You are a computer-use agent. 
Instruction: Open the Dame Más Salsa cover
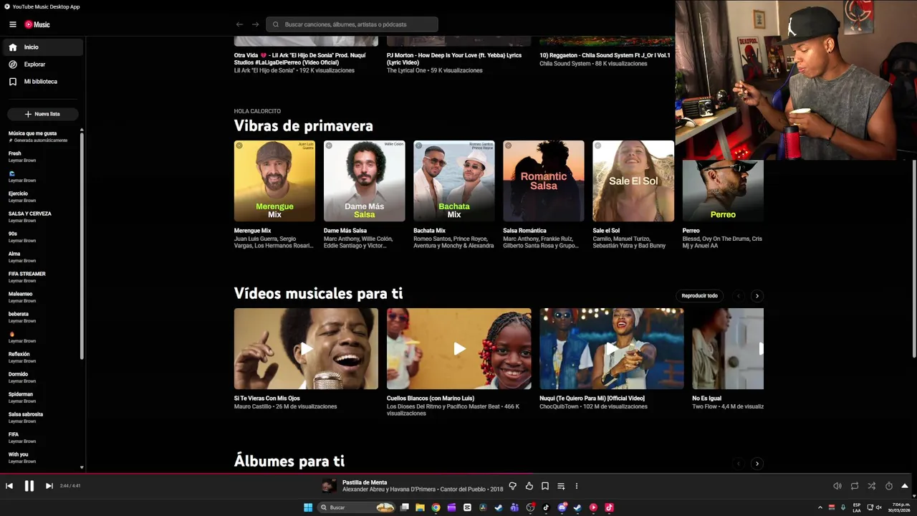364,181
